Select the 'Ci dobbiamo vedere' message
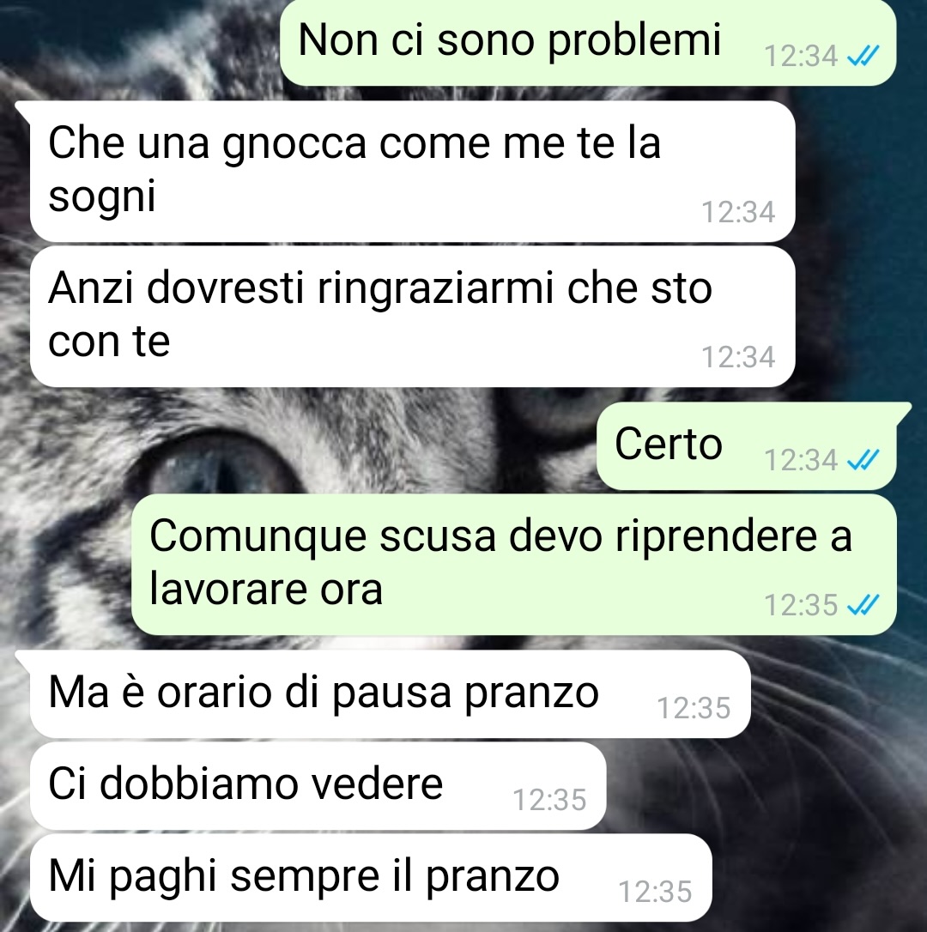 tap(318, 786)
